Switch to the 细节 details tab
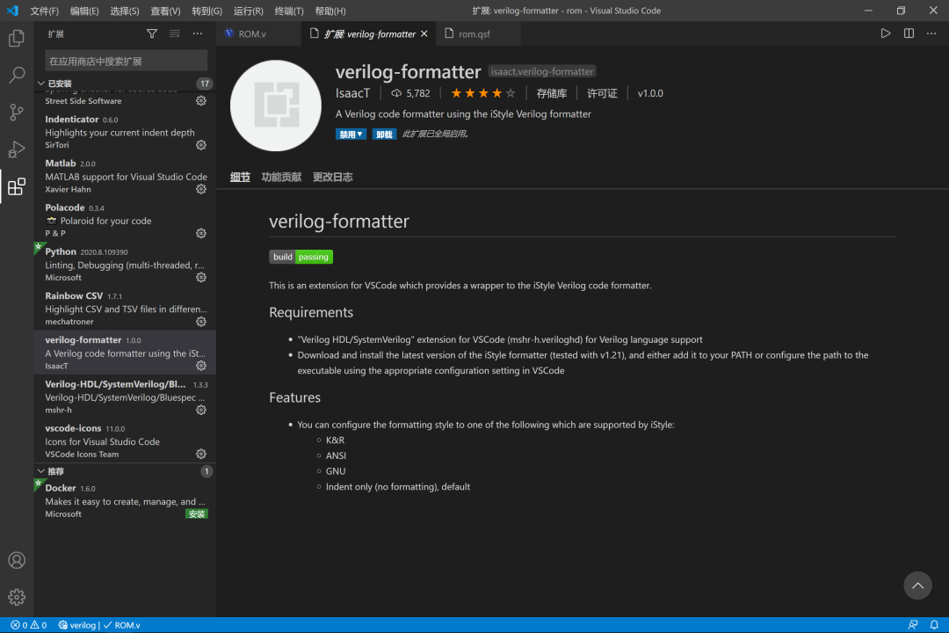The height and width of the screenshot is (633, 949). pos(240,177)
